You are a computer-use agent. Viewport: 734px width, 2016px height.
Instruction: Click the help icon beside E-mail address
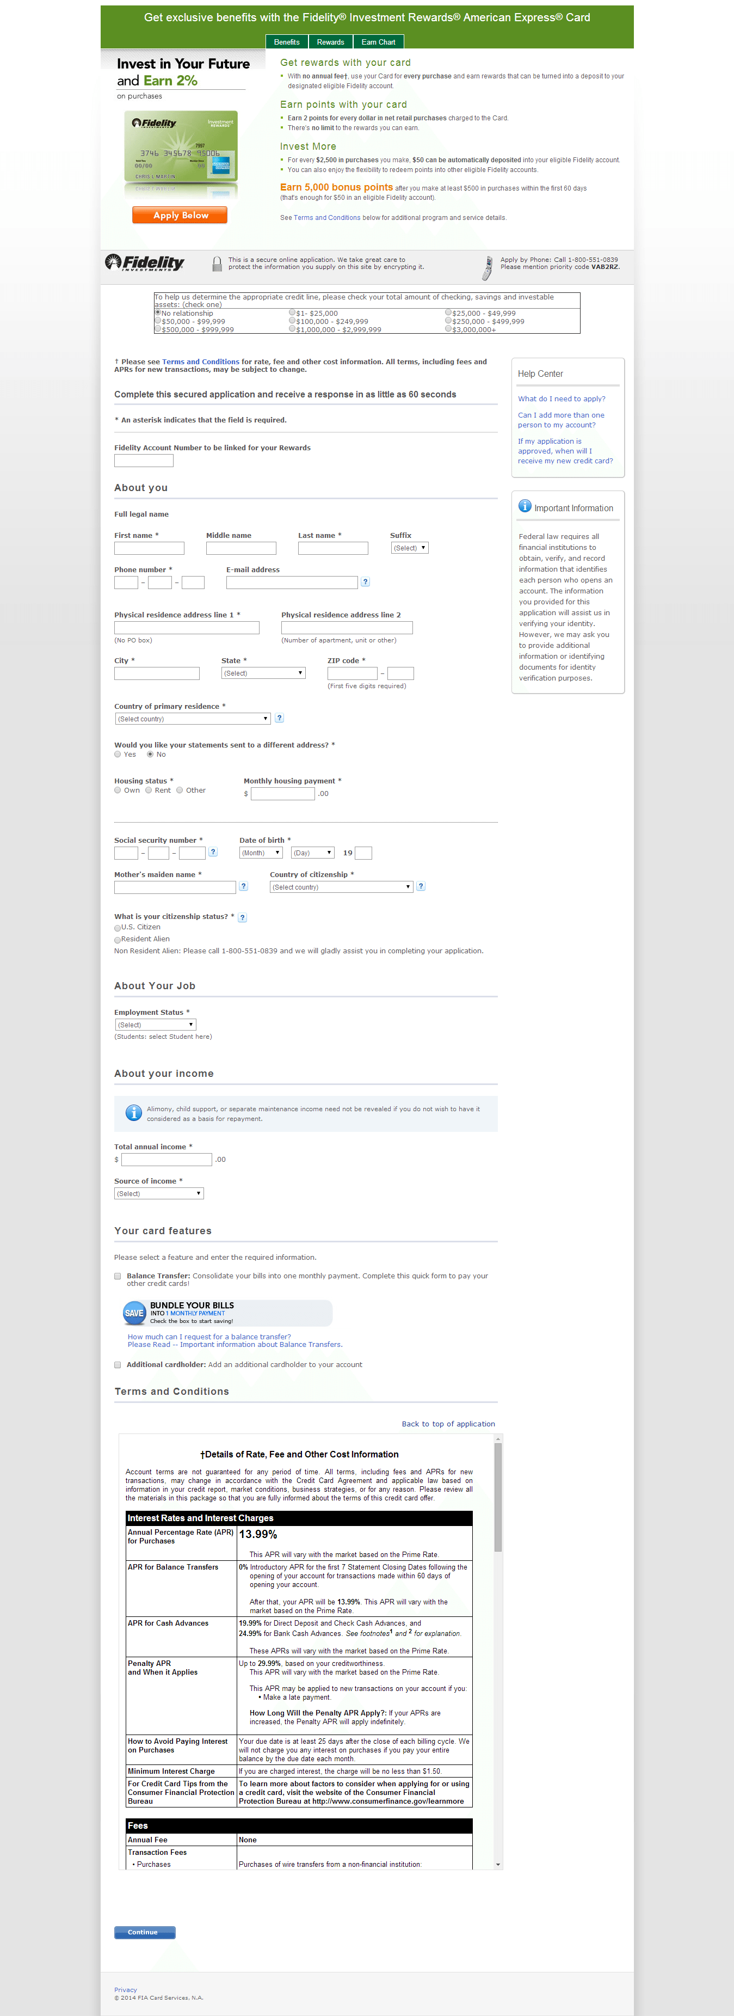pyautogui.click(x=366, y=583)
